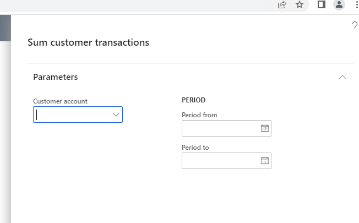Viewport: 359px width, 223px height.
Task: Share this page via browser share icon
Action: [x=282, y=4]
